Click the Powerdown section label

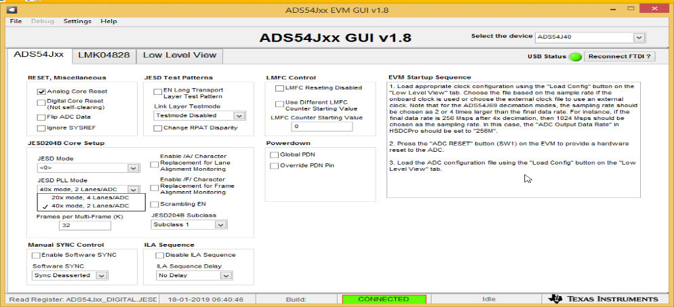click(x=288, y=143)
